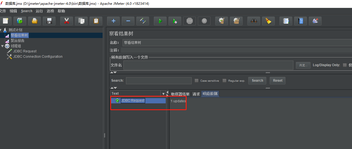The height and width of the screenshot is (149, 352).
Task: Open the Text renderer dropdown
Action: [x=163, y=94]
